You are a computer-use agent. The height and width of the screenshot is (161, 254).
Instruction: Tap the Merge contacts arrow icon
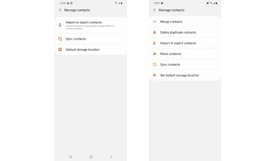click(x=155, y=22)
